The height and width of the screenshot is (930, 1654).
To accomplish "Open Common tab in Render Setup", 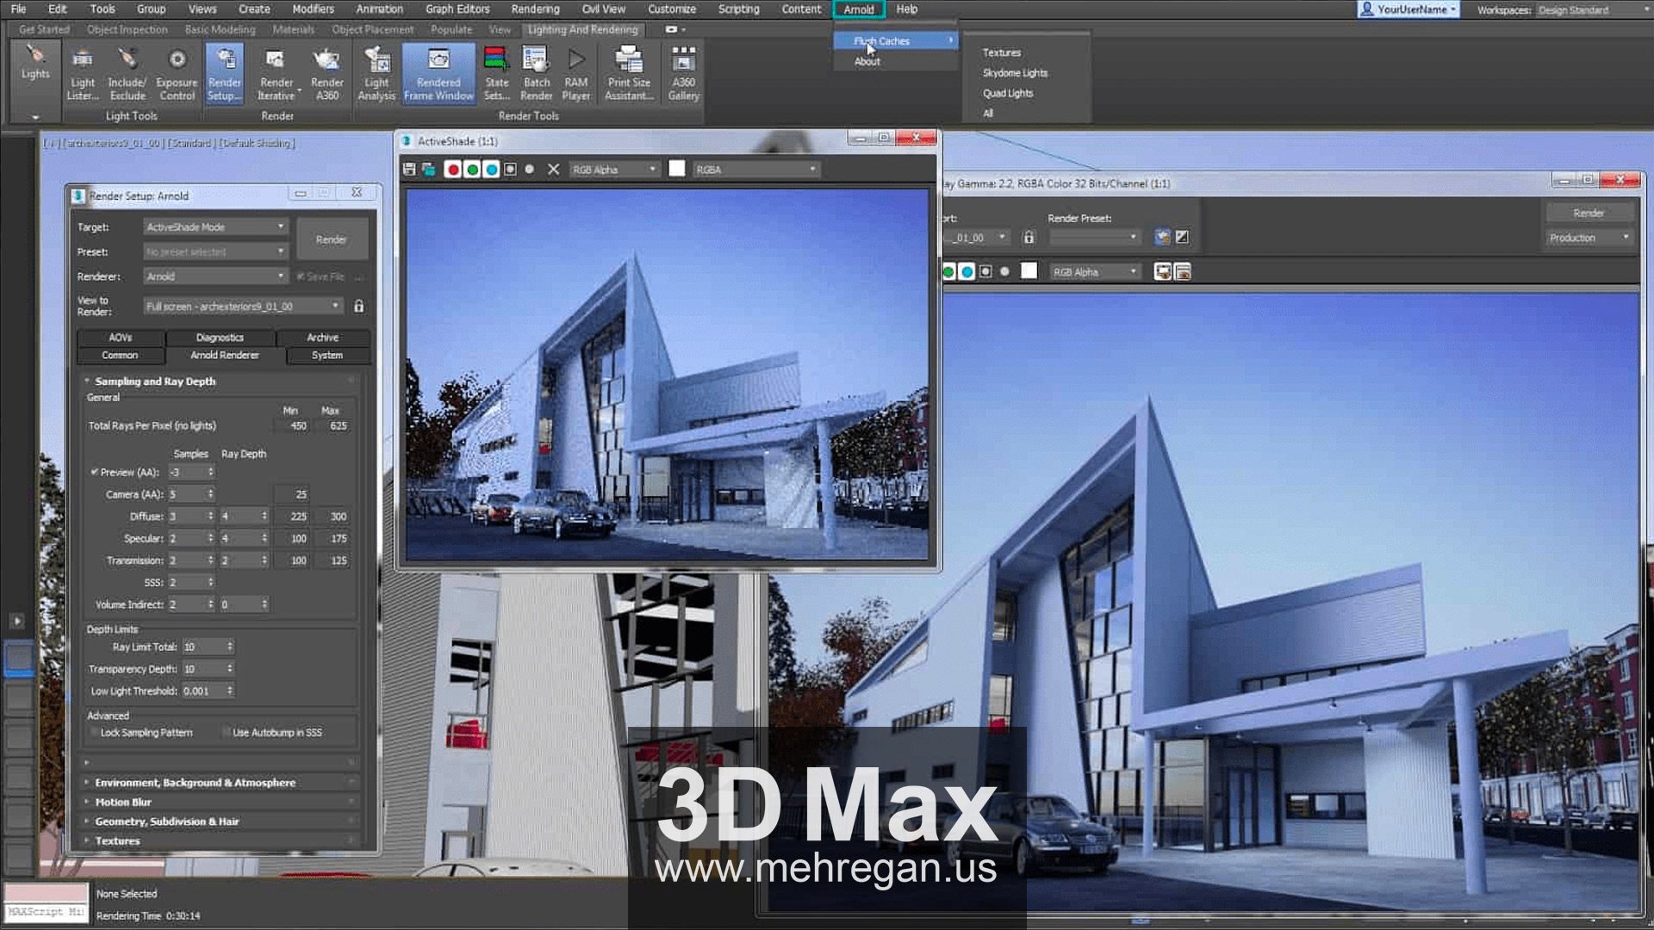I will click(120, 355).
